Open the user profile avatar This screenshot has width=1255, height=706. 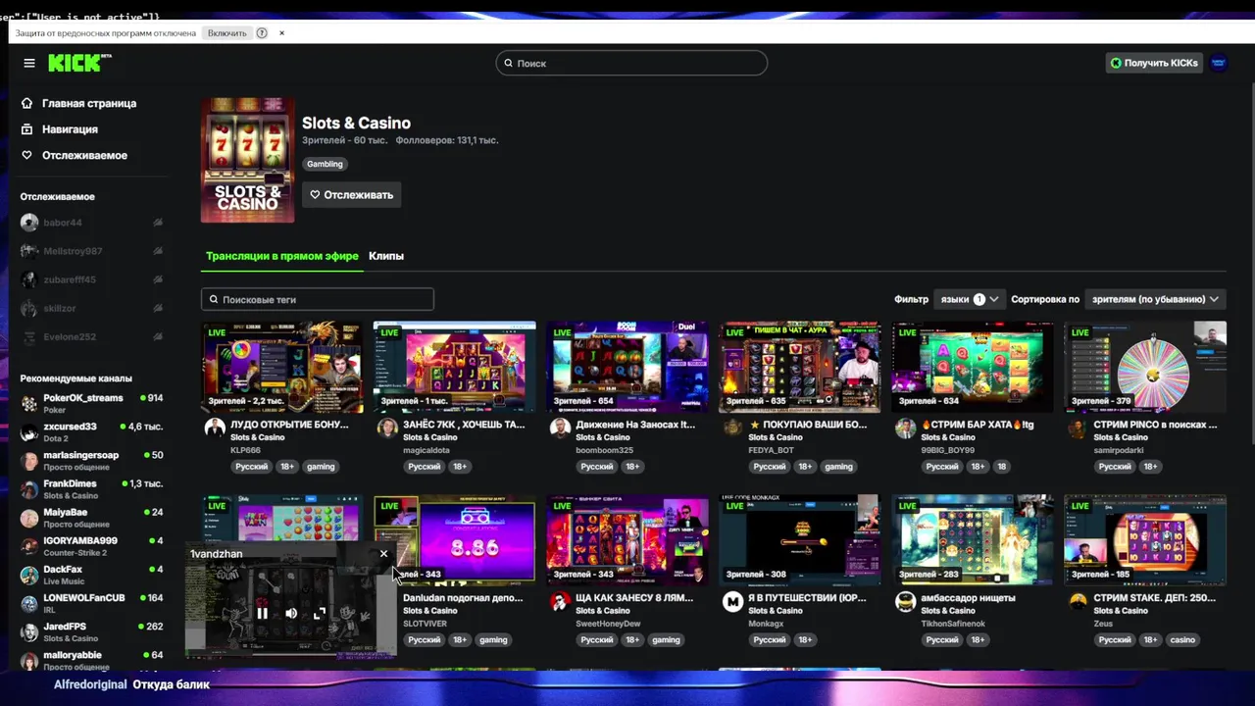tap(1219, 63)
